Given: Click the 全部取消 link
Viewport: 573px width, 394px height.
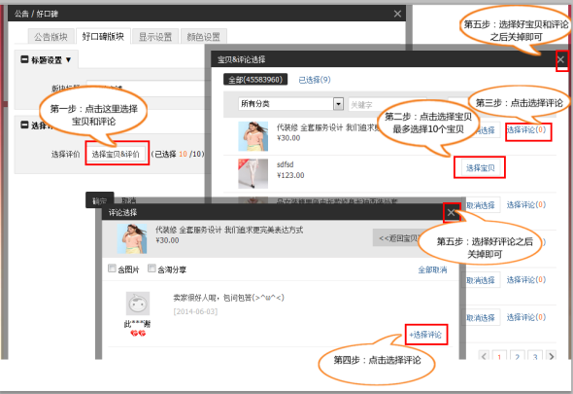Looking at the screenshot, I should (432, 269).
